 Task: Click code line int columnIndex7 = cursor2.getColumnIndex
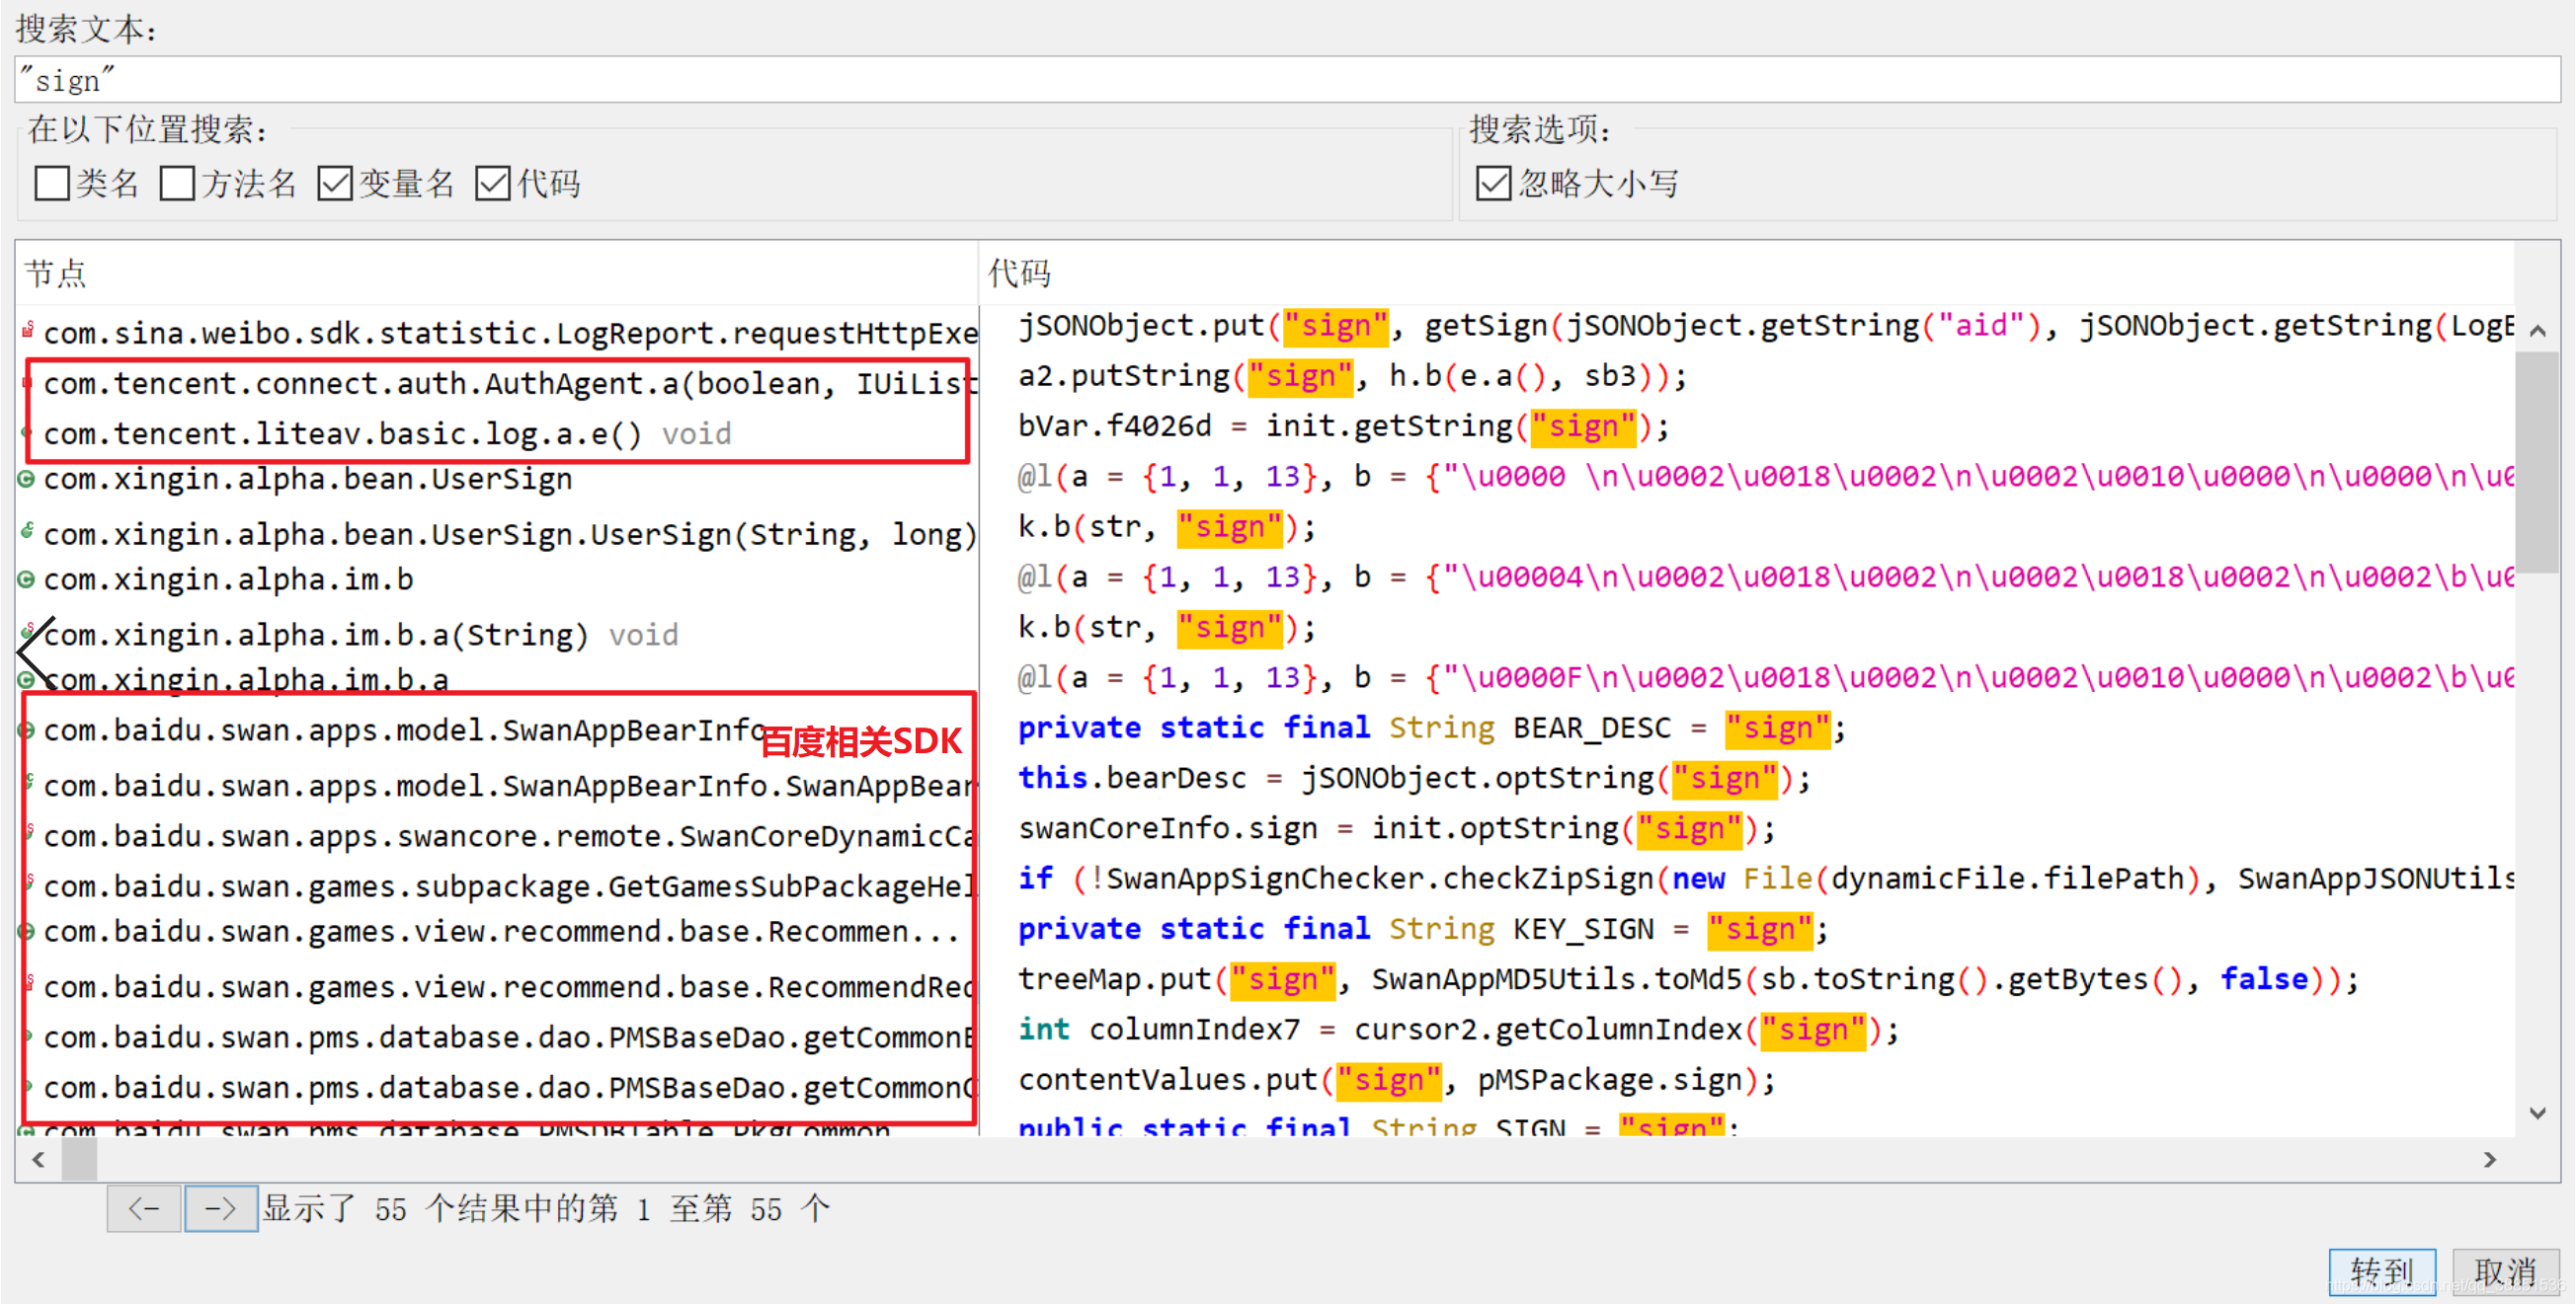1458,1031
